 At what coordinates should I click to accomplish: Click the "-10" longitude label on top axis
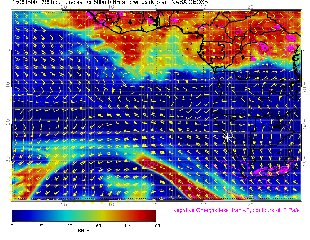tap(109, 7)
